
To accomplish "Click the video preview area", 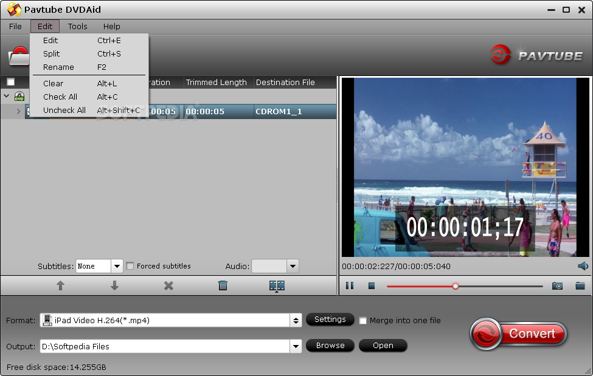I will [465, 167].
